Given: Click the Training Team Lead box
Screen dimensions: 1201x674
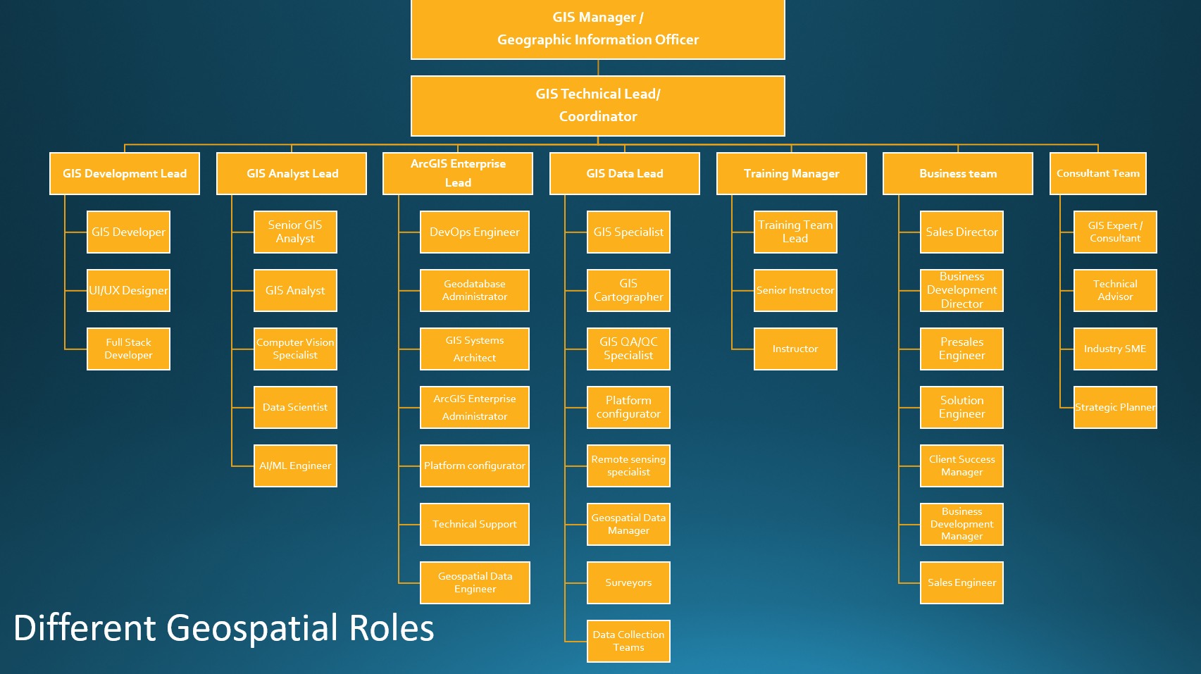Looking at the screenshot, I should point(795,232).
